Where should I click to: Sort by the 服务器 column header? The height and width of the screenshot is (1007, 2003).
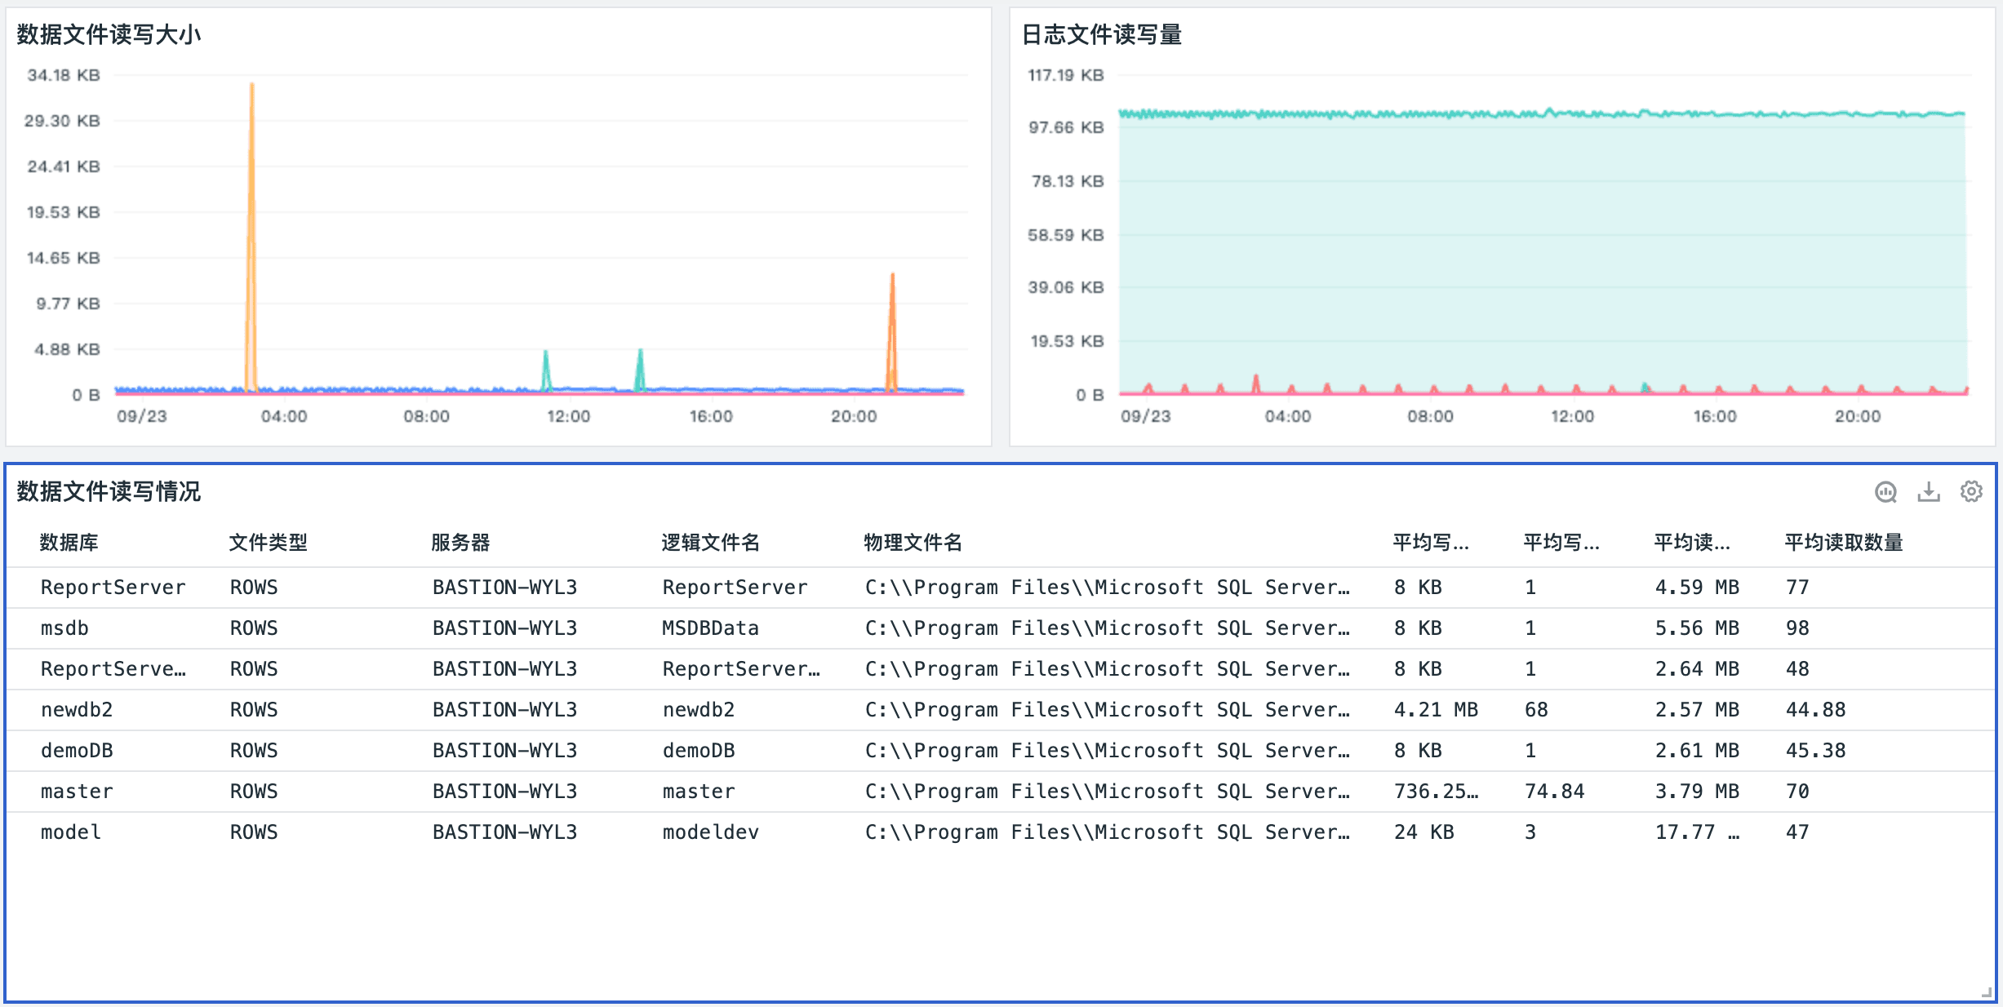point(461,543)
